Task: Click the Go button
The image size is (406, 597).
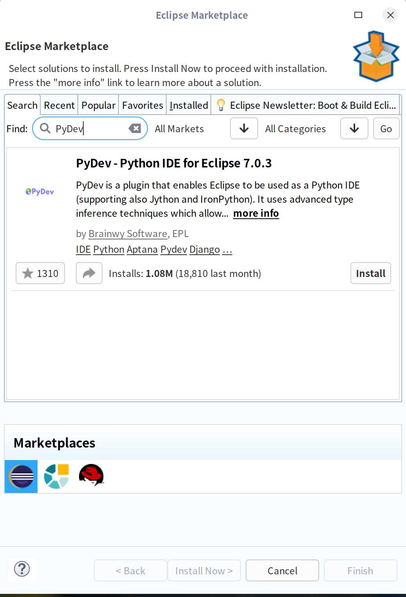Action: [386, 128]
